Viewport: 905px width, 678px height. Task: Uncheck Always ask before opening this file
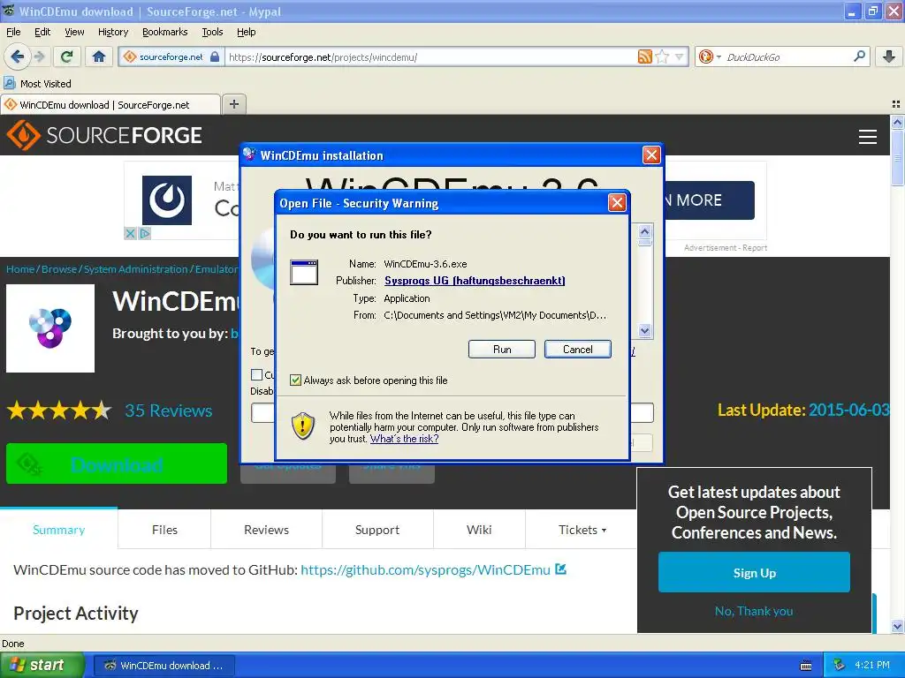pyautogui.click(x=295, y=380)
